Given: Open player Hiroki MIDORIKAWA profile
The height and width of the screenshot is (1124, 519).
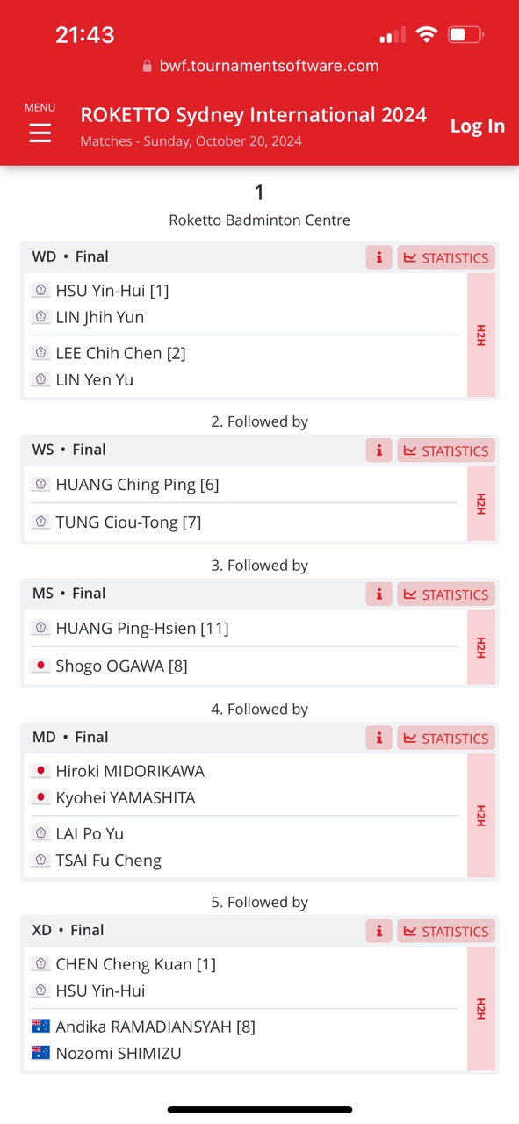Looking at the screenshot, I should (x=130, y=771).
